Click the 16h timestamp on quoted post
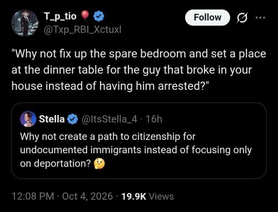This screenshot has height=212, width=278. tap(154, 119)
